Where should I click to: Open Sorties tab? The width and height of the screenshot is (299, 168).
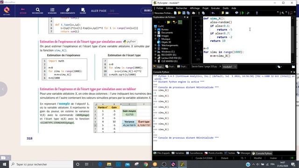pyautogui.click(x=230, y=153)
